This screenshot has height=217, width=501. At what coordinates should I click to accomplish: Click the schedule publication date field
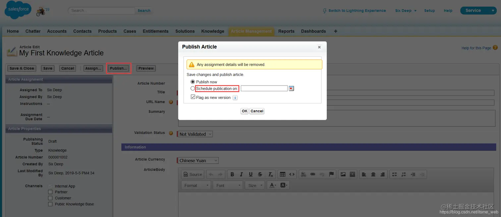[x=264, y=88]
